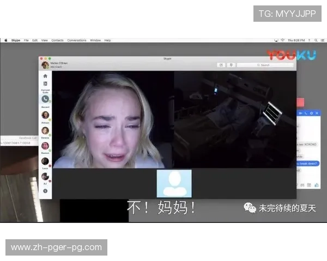Open the Notification Center icon
Image resolution: width=327 pixels, height=261 pixels.
pos(323,40)
